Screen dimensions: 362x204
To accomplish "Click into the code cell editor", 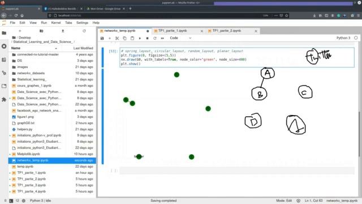I will pyautogui.click(x=237, y=57).
